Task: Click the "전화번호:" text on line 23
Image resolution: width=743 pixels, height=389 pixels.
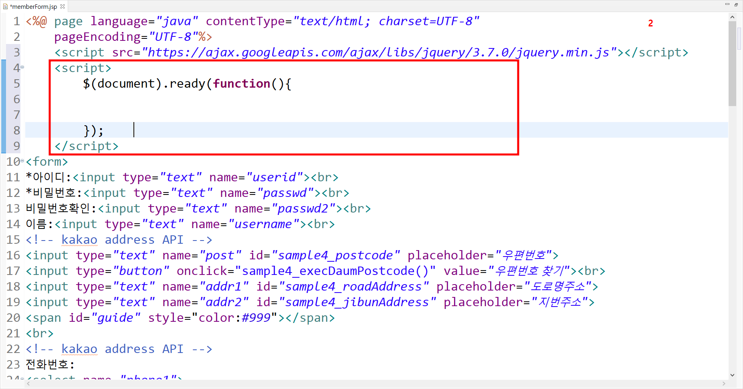Action: (50, 365)
